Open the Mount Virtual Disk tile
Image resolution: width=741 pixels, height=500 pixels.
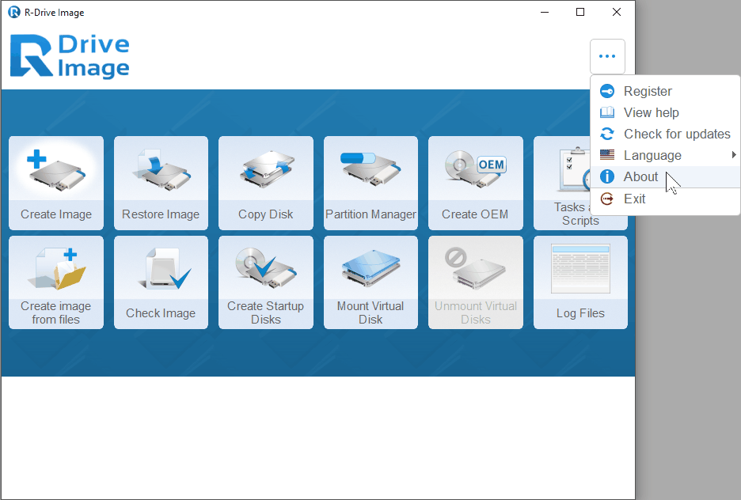(x=371, y=282)
